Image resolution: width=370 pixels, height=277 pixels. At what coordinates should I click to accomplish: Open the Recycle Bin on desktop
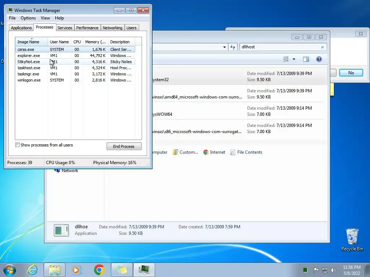click(x=352, y=239)
